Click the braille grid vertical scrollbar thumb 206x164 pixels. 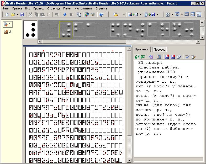click(129, 93)
